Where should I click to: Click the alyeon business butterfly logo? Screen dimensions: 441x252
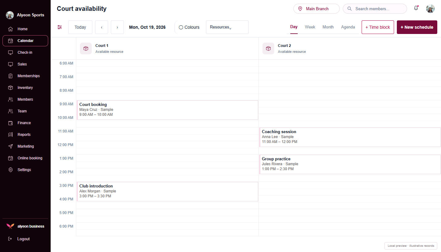tap(10, 226)
